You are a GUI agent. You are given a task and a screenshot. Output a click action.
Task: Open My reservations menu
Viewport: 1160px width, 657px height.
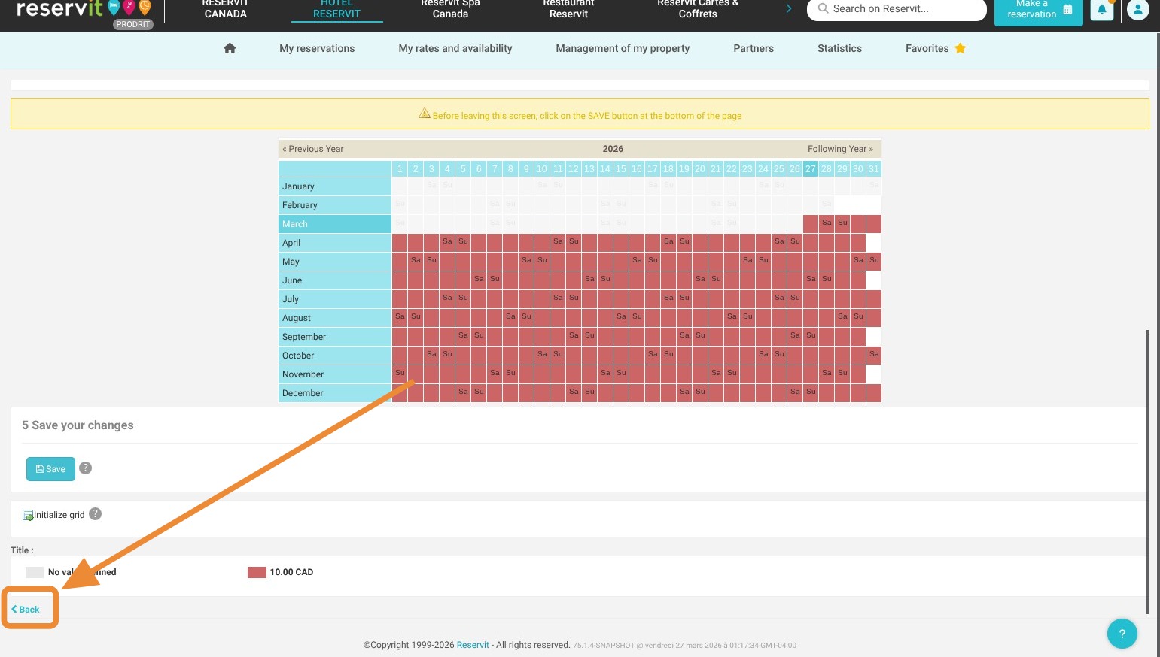click(317, 48)
